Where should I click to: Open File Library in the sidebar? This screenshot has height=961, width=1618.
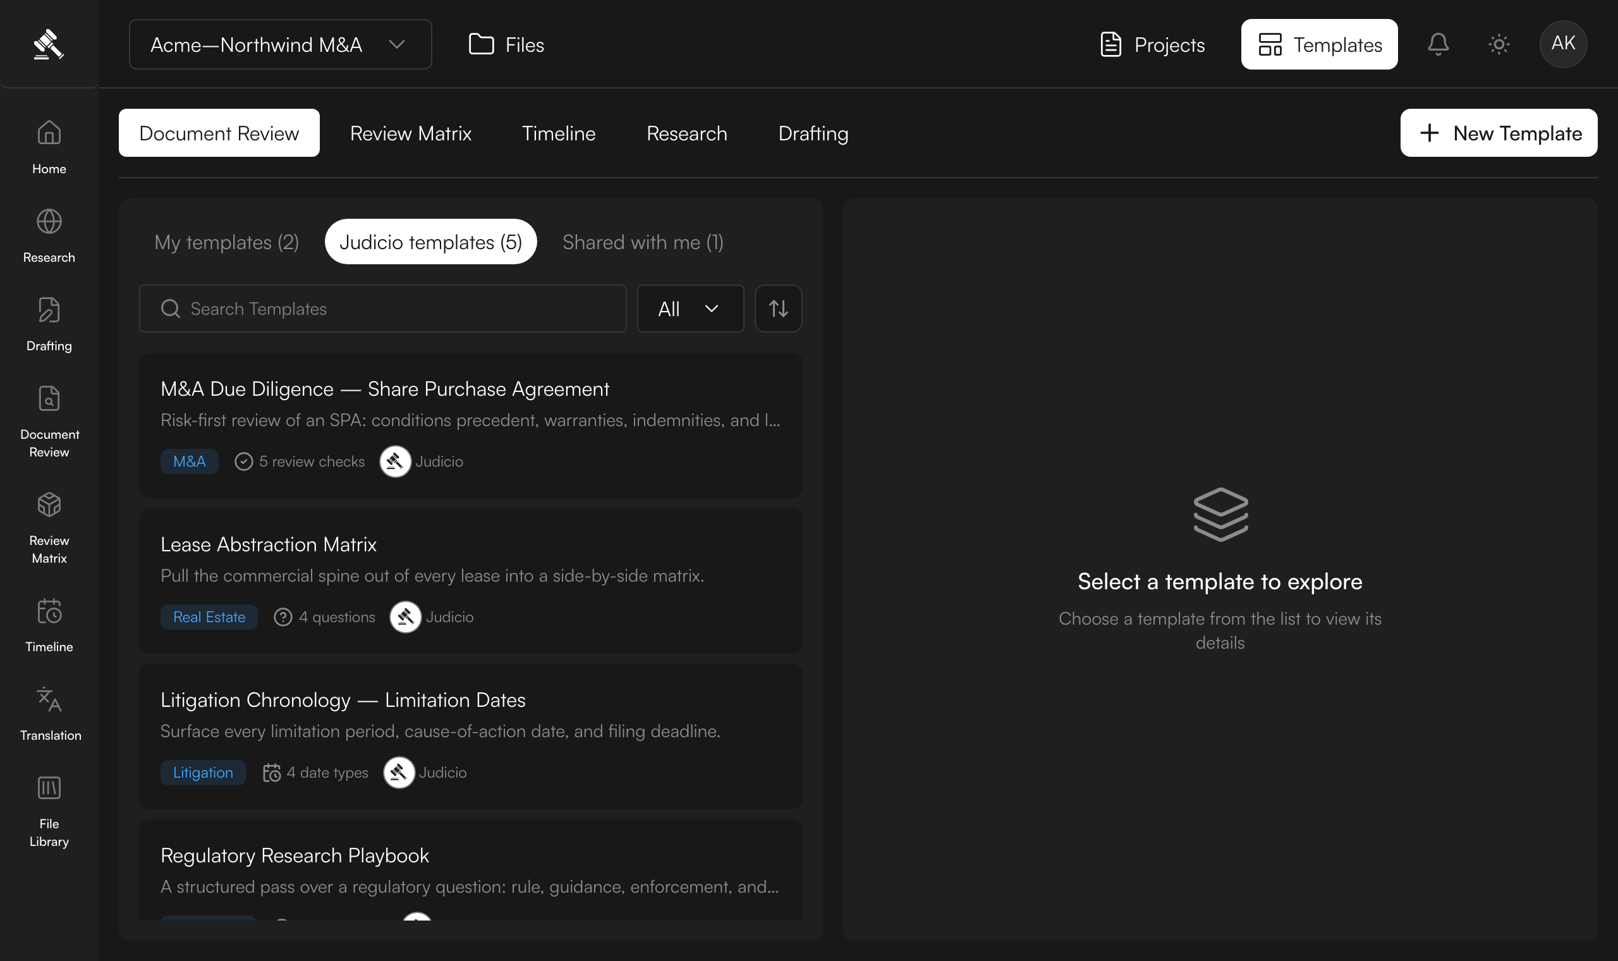(x=49, y=811)
